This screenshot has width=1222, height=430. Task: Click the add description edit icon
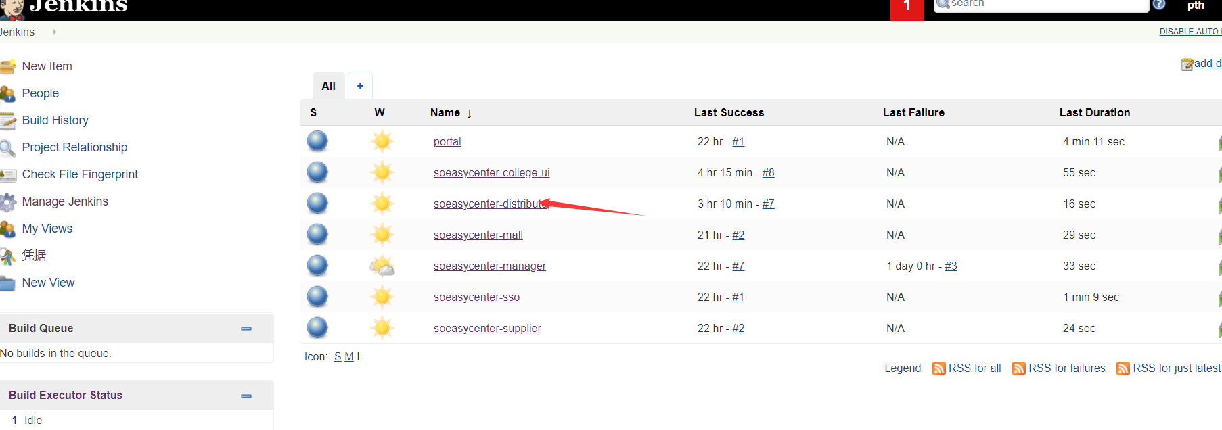pyautogui.click(x=1187, y=64)
